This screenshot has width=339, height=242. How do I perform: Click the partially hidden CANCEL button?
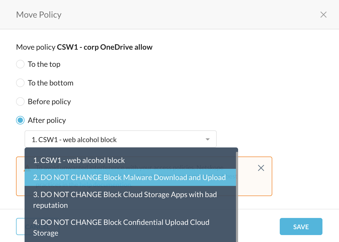[20, 227]
